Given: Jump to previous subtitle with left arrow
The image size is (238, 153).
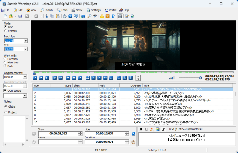Looking at the screenshot, I should click(x=55, y=78).
